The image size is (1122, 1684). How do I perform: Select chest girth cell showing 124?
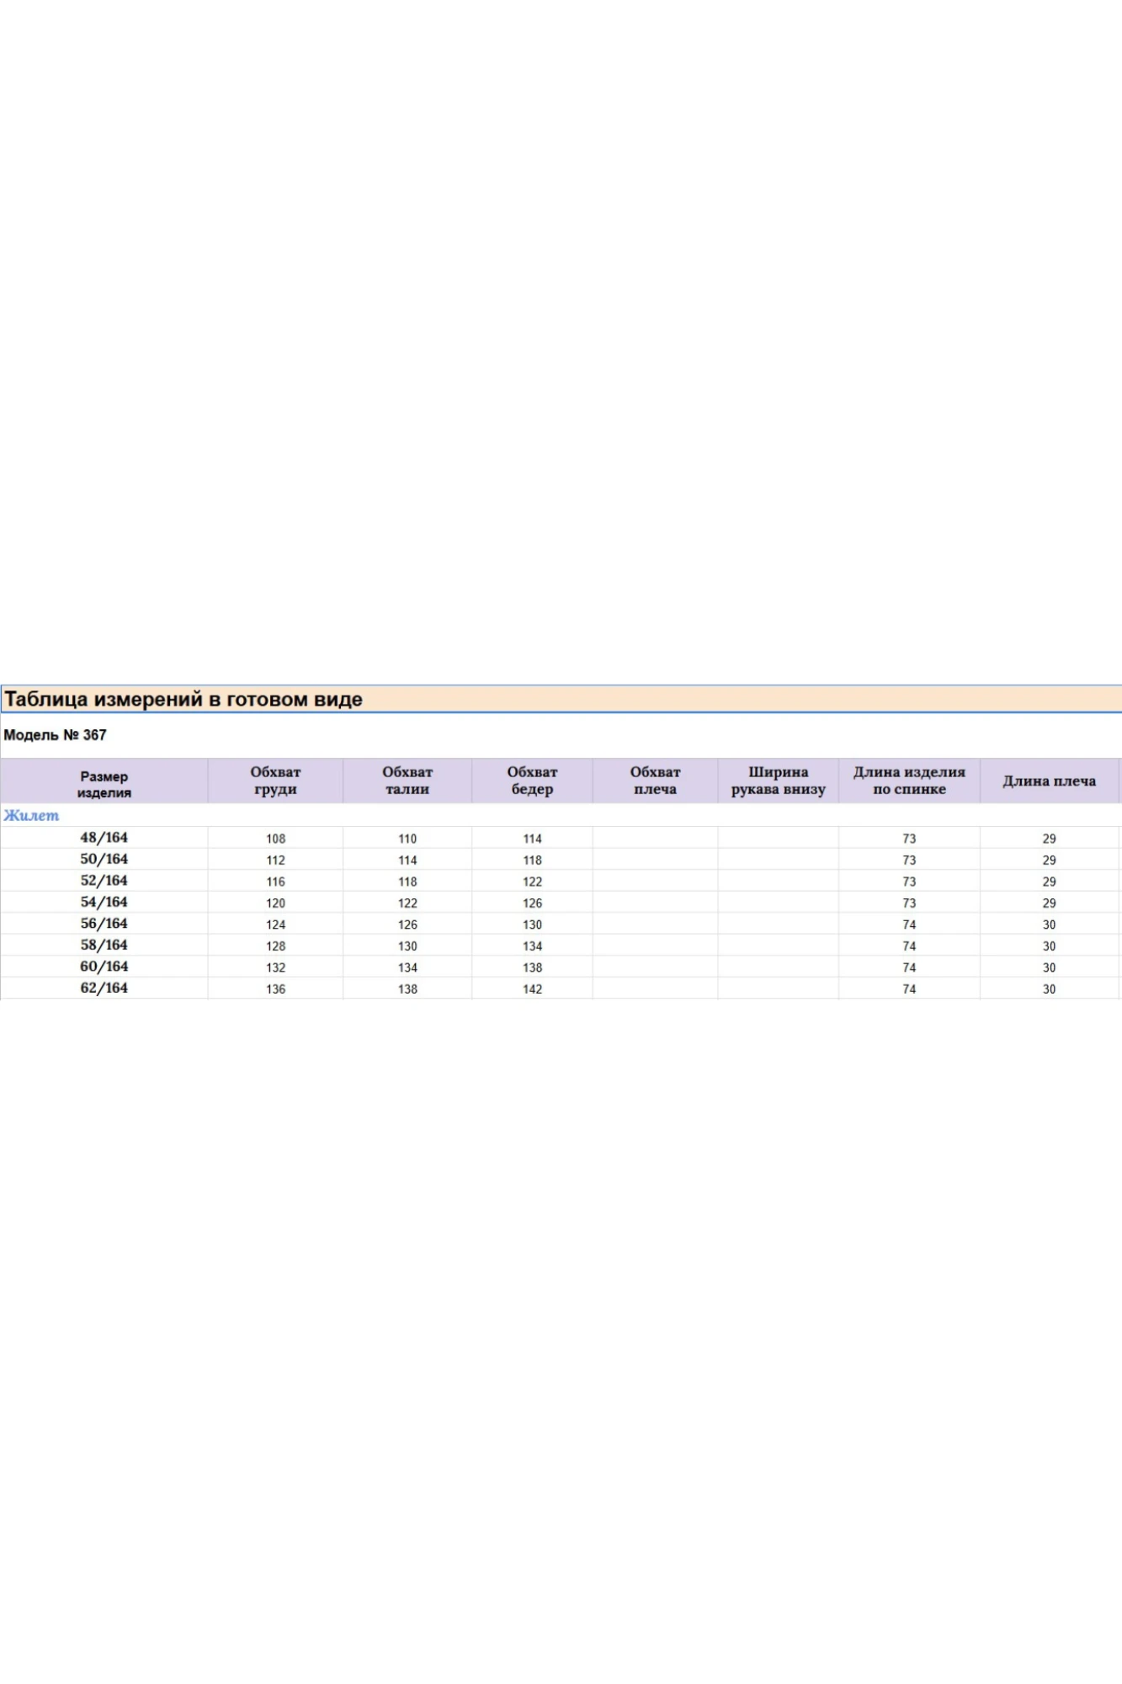[x=276, y=925]
